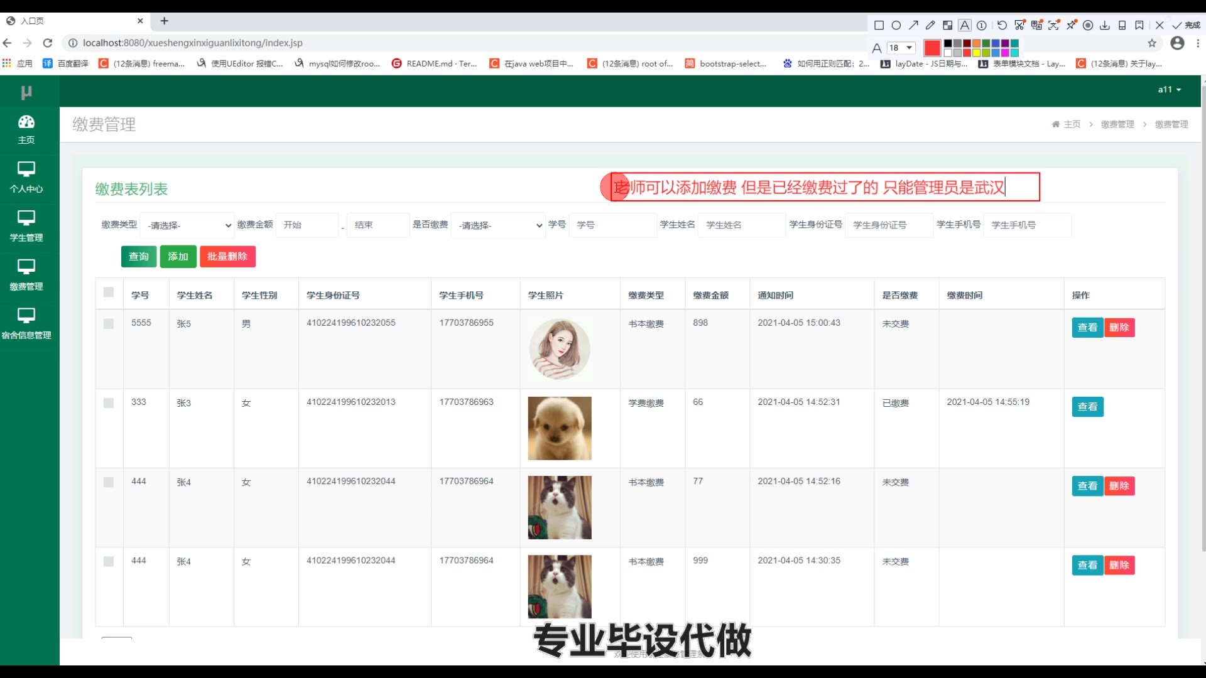The width and height of the screenshot is (1206, 678).
Task: Activate the mosaic blur tool
Action: tap(947, 25)
